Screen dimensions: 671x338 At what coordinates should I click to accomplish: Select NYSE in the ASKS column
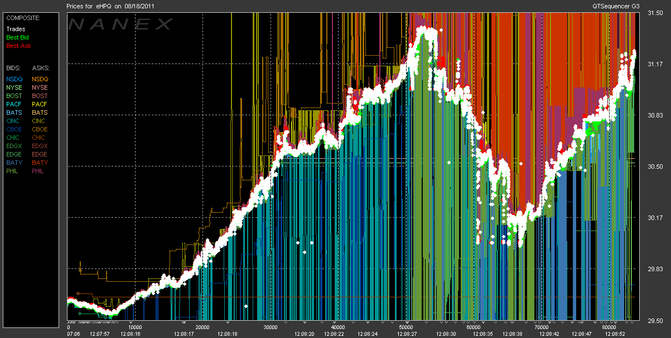click(x=40, y=87)
